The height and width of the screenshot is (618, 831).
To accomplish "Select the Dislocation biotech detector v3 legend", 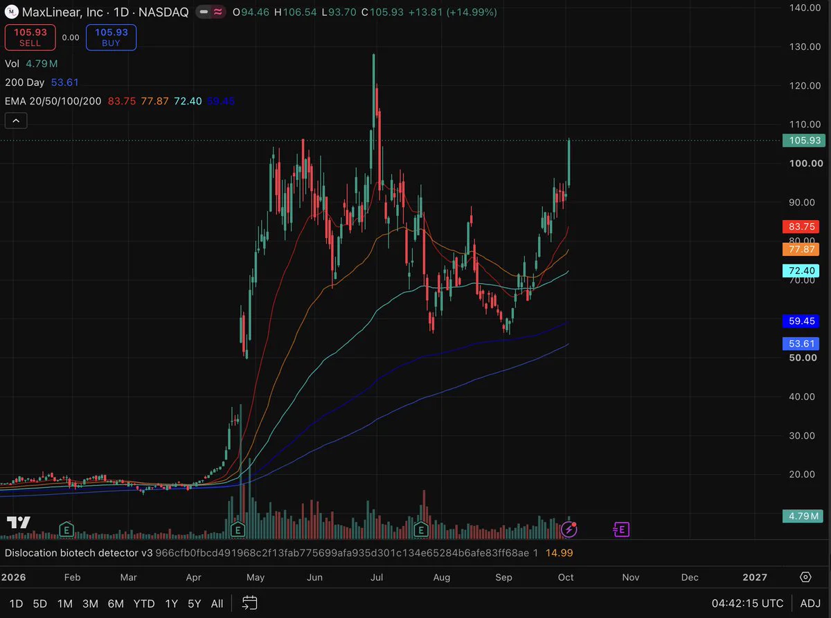I will [289, 553].
